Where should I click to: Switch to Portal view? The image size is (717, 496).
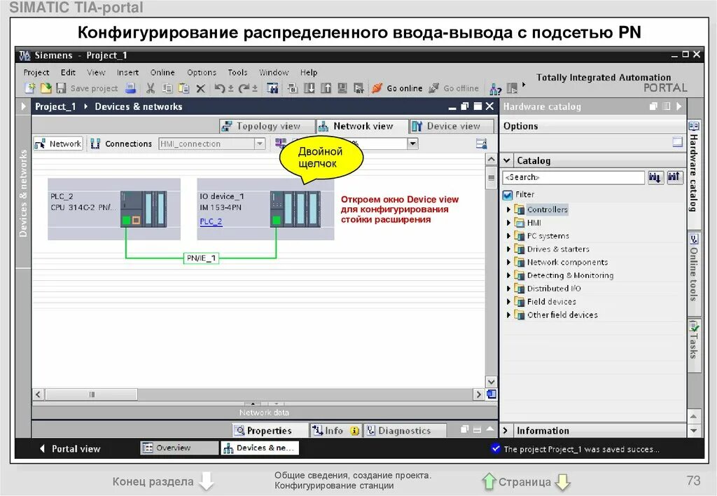pyautogui.click(x=70, y=449)
